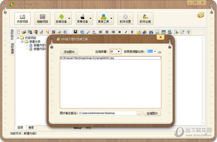The width and height of the screenshot is (217, 142).
Task: Click the save-copy documents icon in left toolbar
Action: click(x=30, y=32)
